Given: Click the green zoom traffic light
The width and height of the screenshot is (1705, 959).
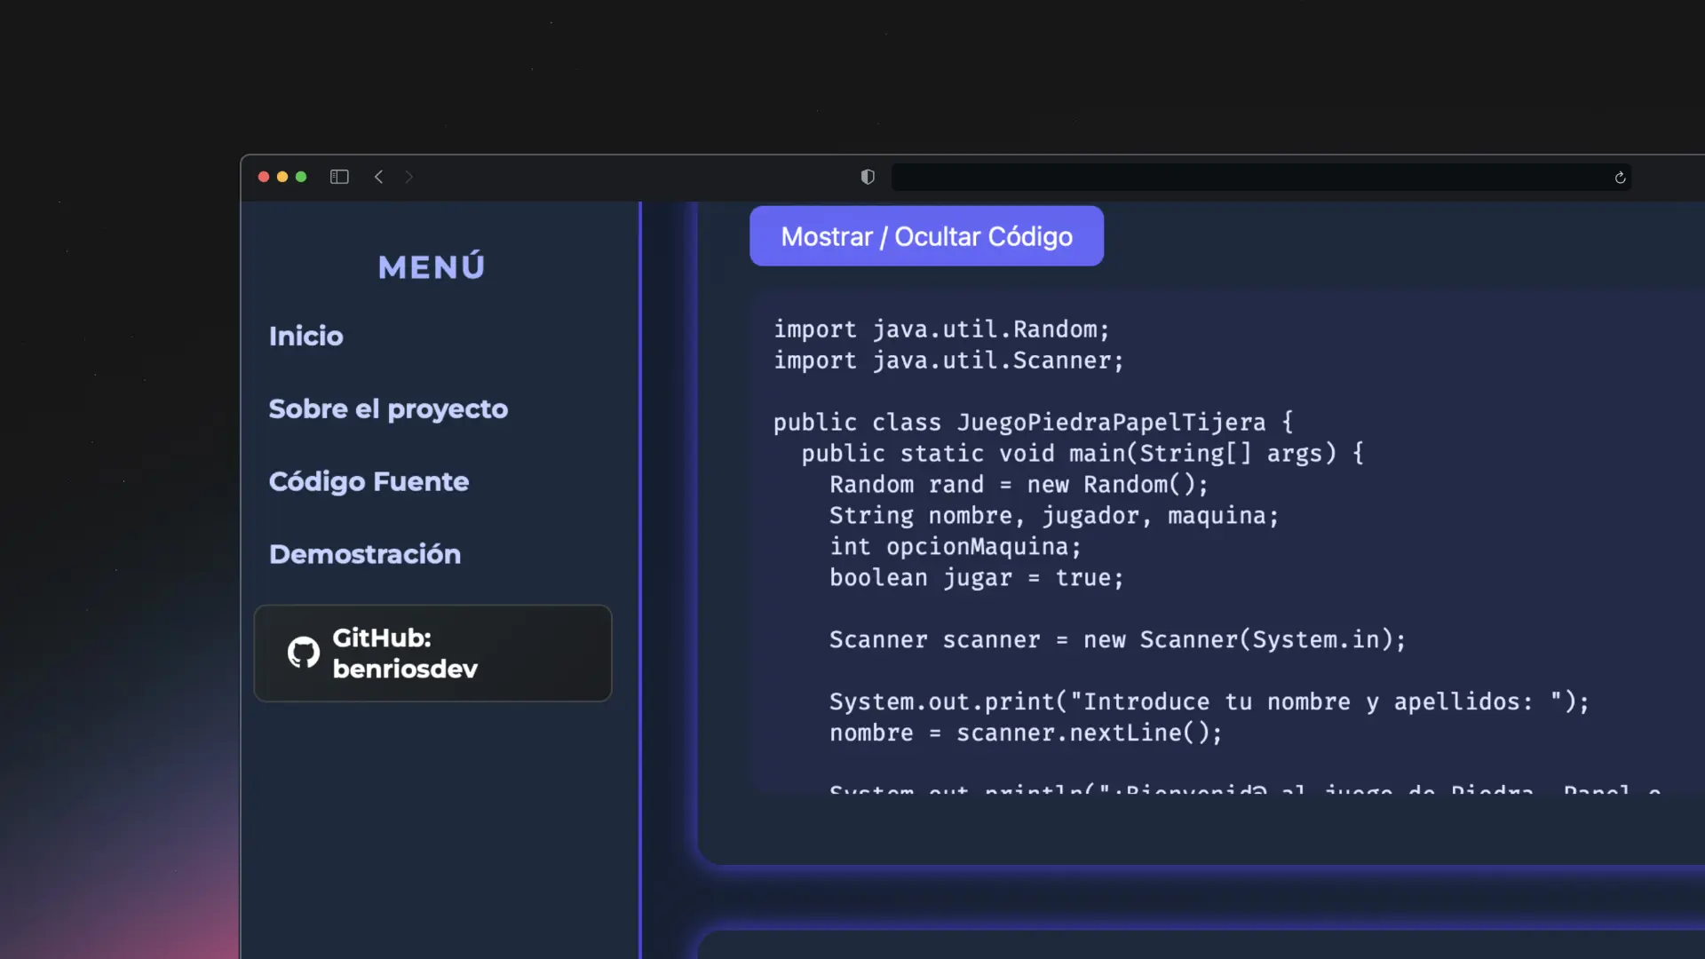Looking at the screenshot, I should (x=301, y=177).
